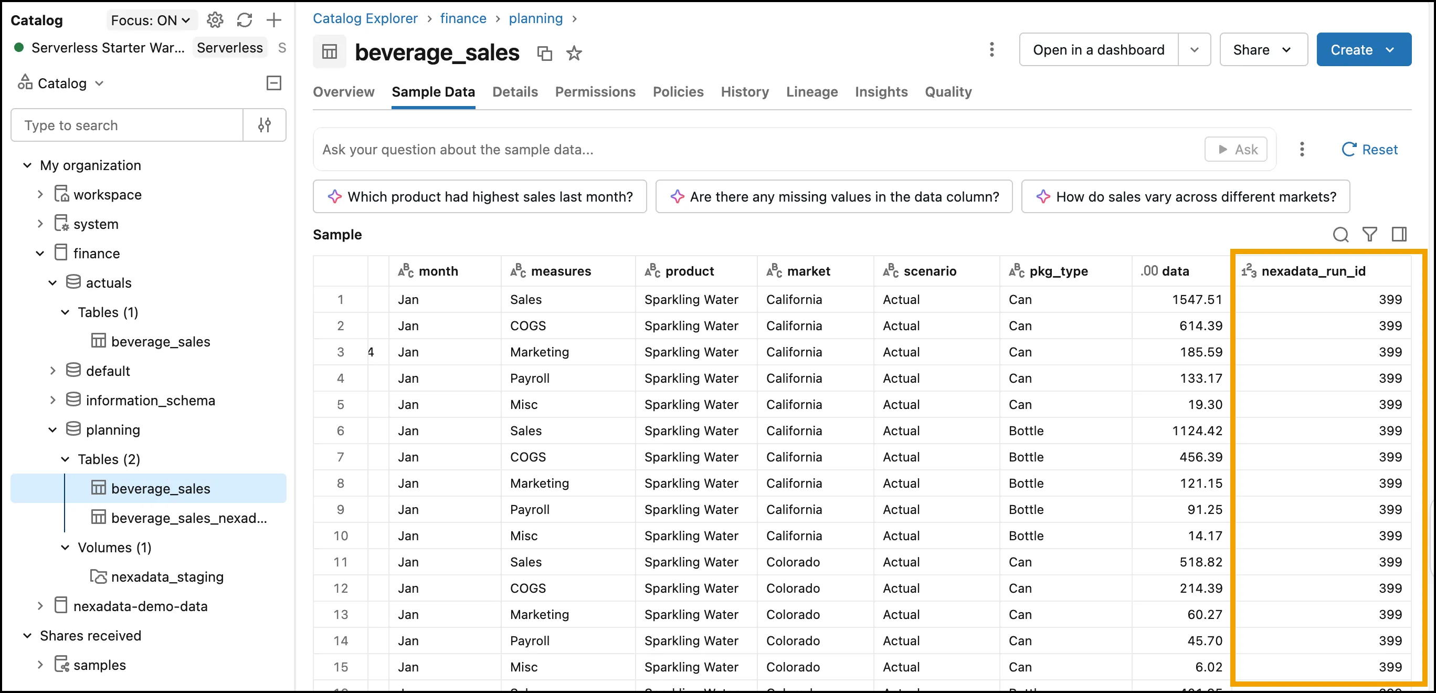1436x693 pixels.
Task: Switch to the Overview tab
Action: tap(343, 91)
